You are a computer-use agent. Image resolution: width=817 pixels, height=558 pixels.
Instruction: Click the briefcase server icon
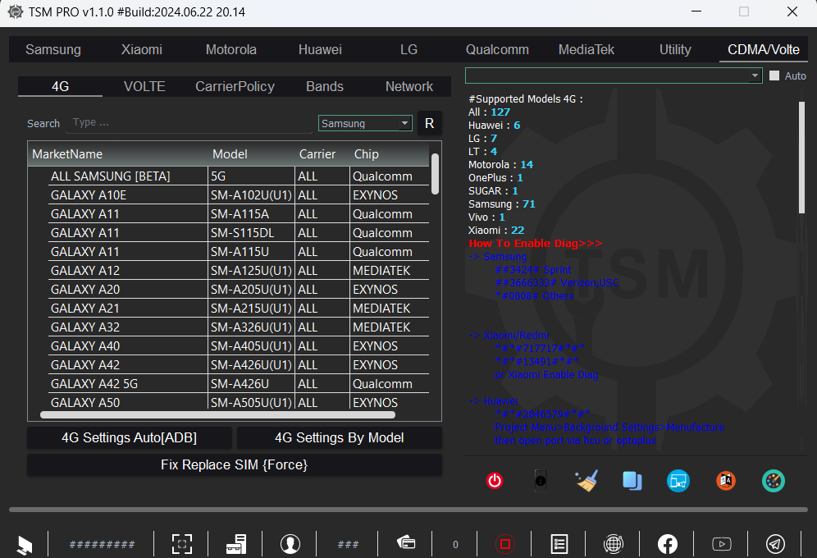pyautogui.click(x=236, y=544)
